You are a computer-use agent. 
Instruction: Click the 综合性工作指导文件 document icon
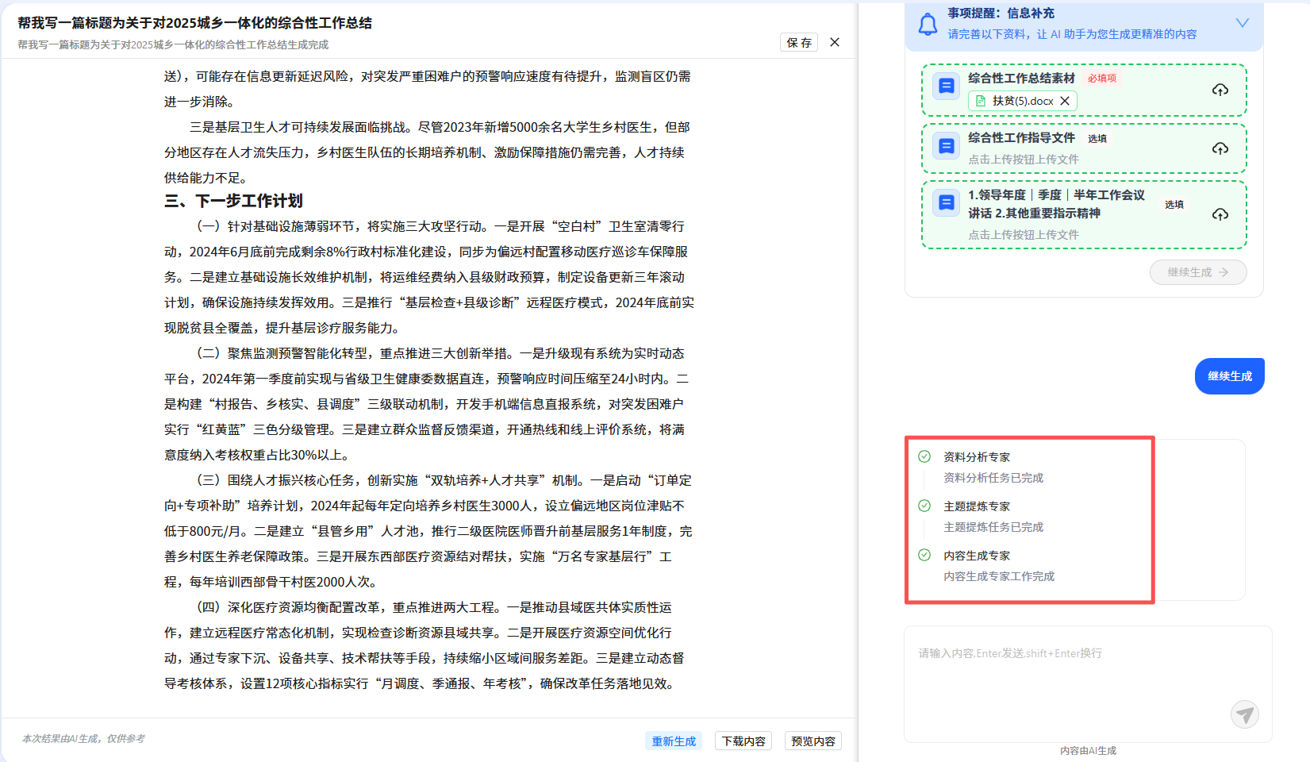tap(946, 146)
